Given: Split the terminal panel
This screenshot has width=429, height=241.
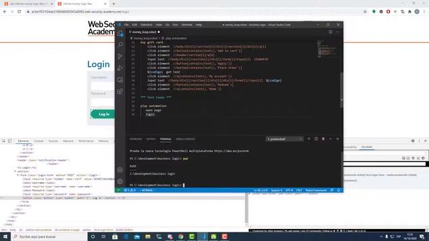Looking at the screenshot, I should (x=316, y=139).
